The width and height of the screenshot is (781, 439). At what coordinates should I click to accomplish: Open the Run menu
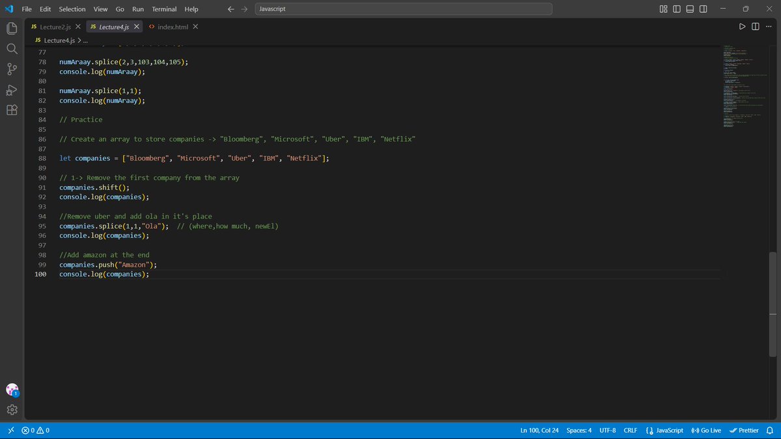click(x=138, y=9)
